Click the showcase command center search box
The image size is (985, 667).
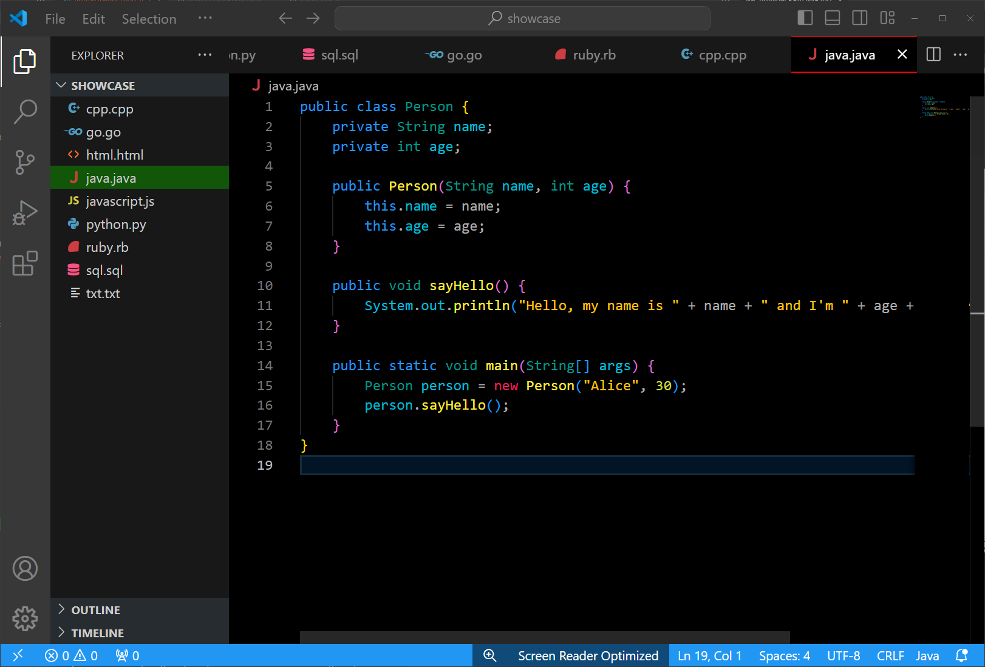[522, 18]
